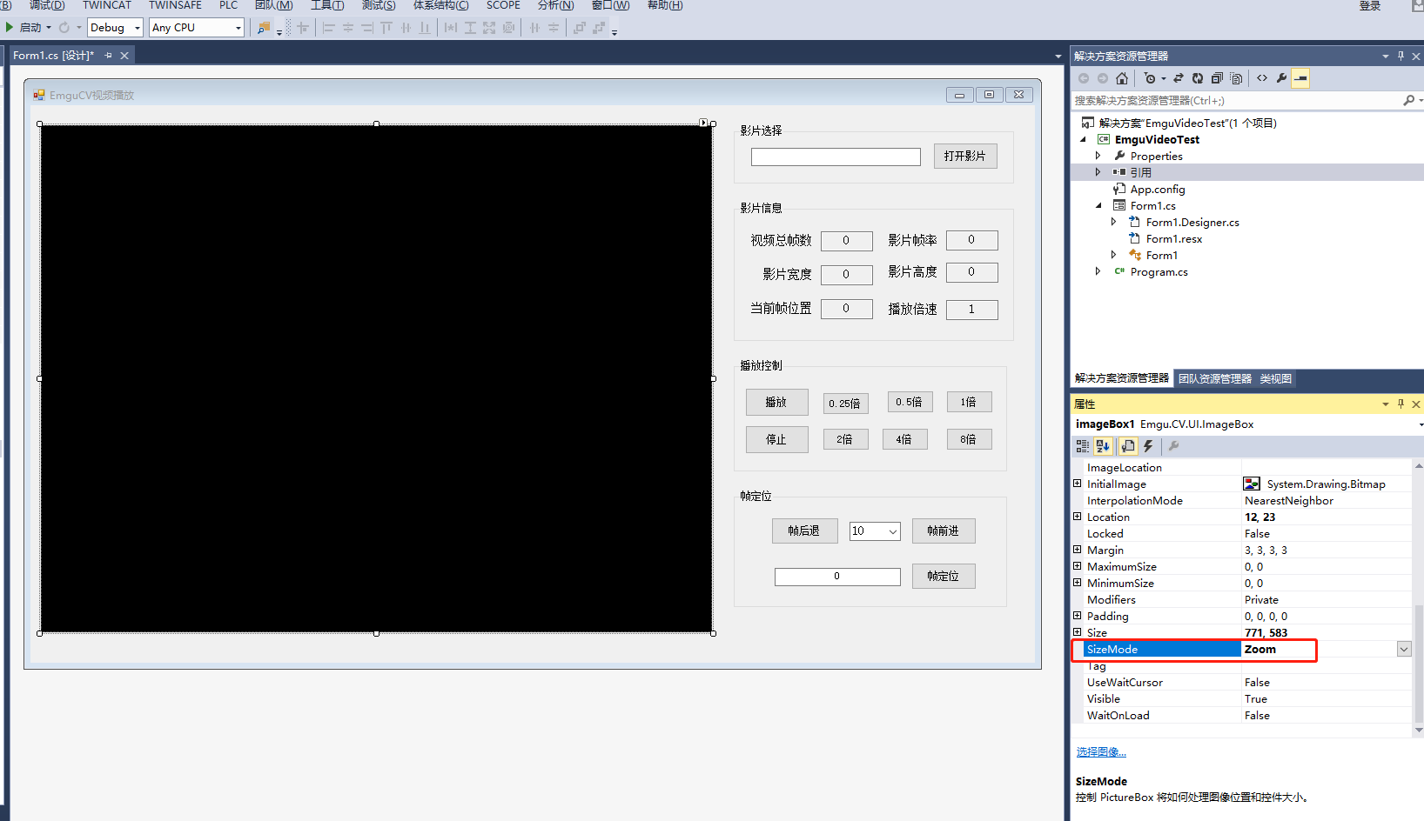Screen dimensions: 1424x821
Task: Select App.config in Solution Explorer
Action: pyautogui.click(x=1158, y=190)
